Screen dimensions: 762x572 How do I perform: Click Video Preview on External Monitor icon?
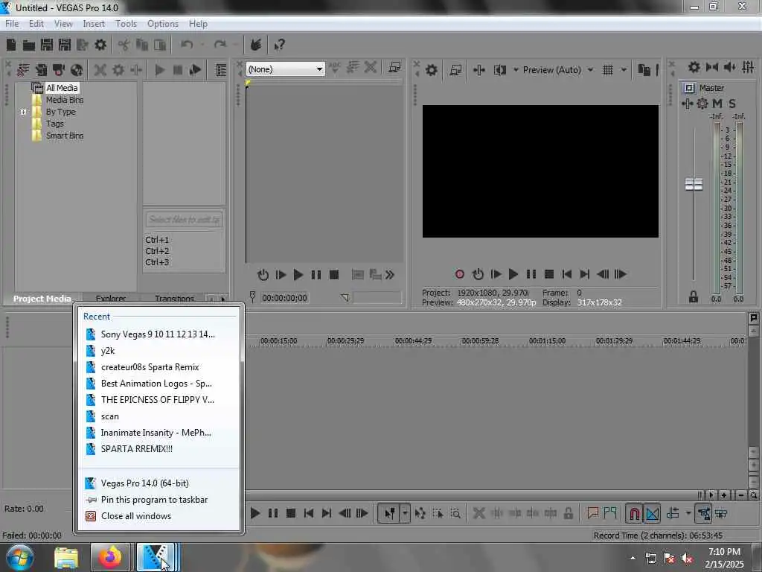pos(455,70)
